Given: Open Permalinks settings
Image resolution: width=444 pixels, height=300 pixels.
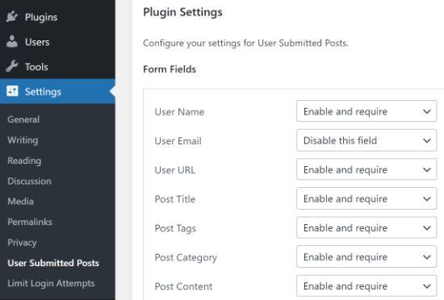Looking at the screenshot, I should click(30, 222).
